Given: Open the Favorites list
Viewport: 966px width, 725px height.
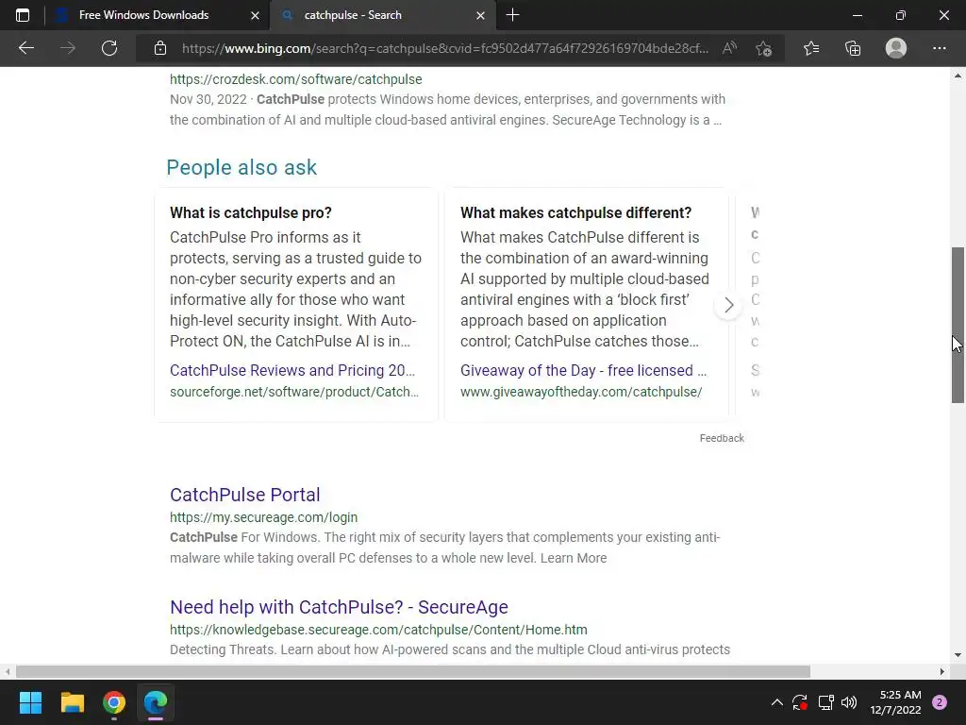Looking at the screenshot, I should click(811, 48).
